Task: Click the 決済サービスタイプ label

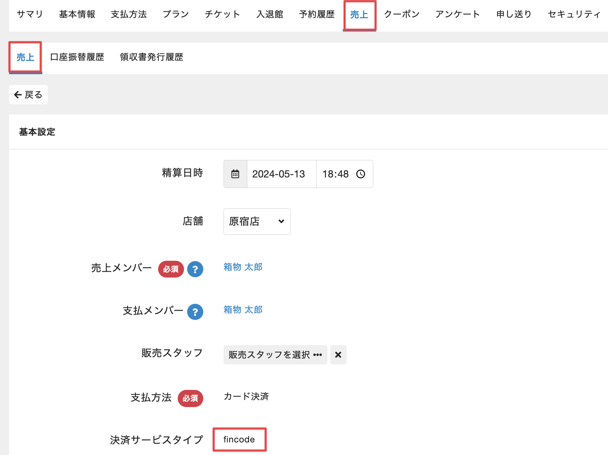Action: 156,440
